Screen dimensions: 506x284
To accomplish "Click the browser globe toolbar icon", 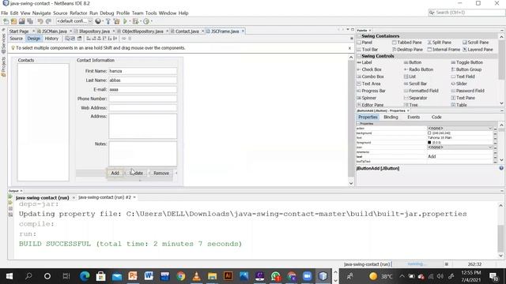I will click(98, 21).
